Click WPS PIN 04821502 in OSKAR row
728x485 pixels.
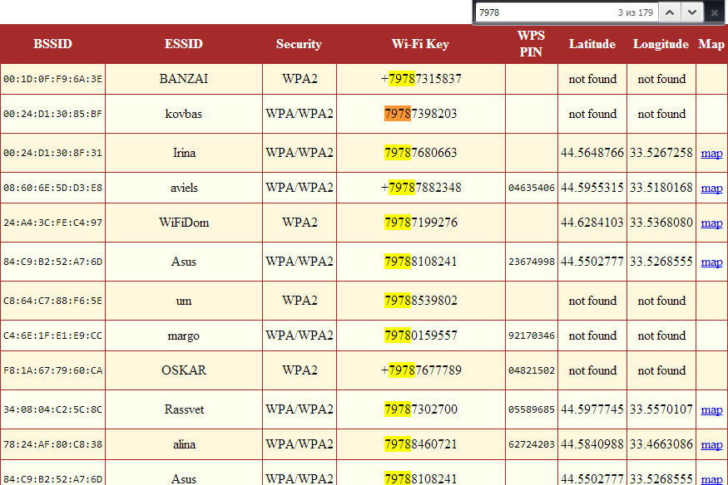(x=531, y=371)
